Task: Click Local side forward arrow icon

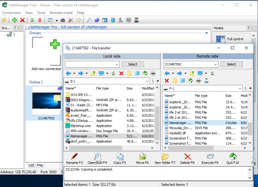Action: pyautogui.click(x=81, y=73)
